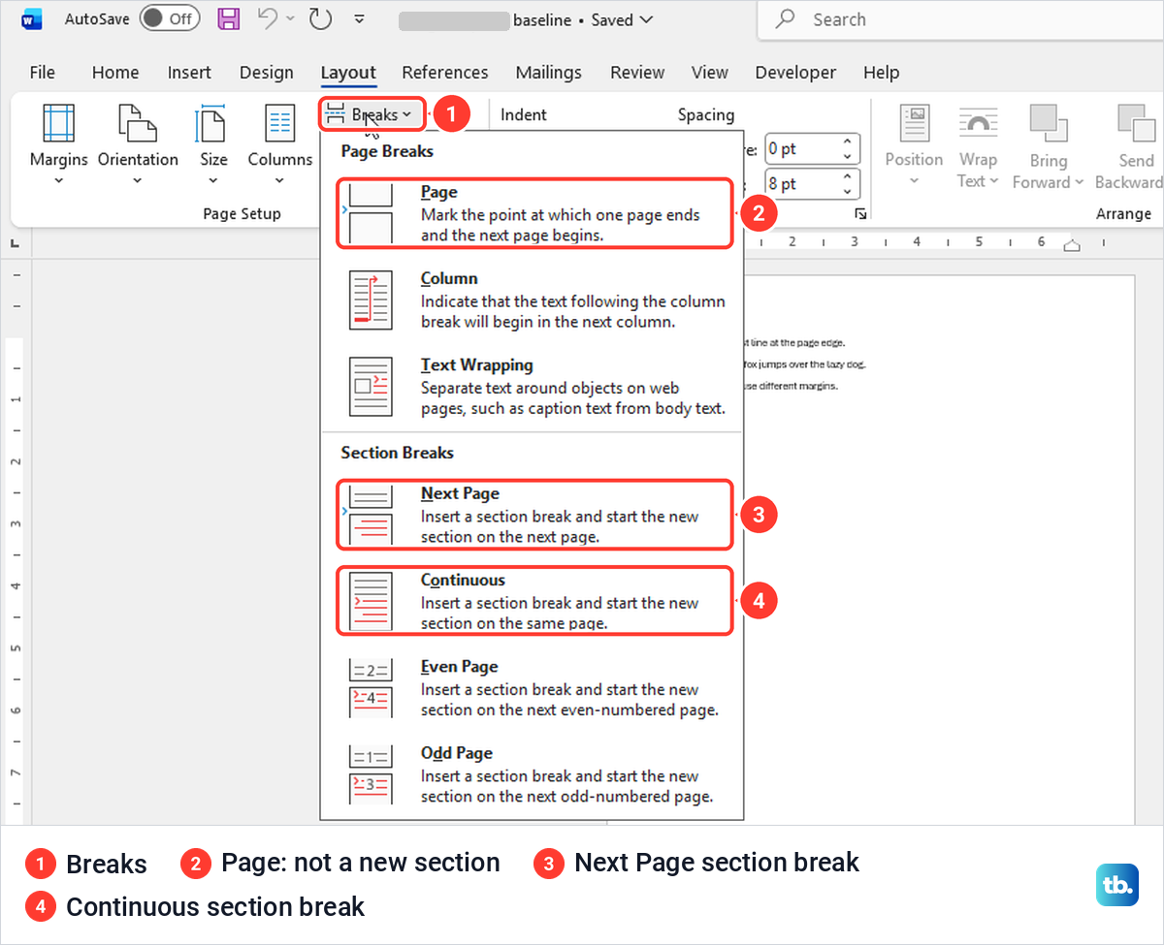Open the Orientation menu

pyautogui.click(x=138, y=145)
